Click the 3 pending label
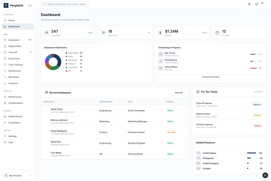 [x=258, y=92]
